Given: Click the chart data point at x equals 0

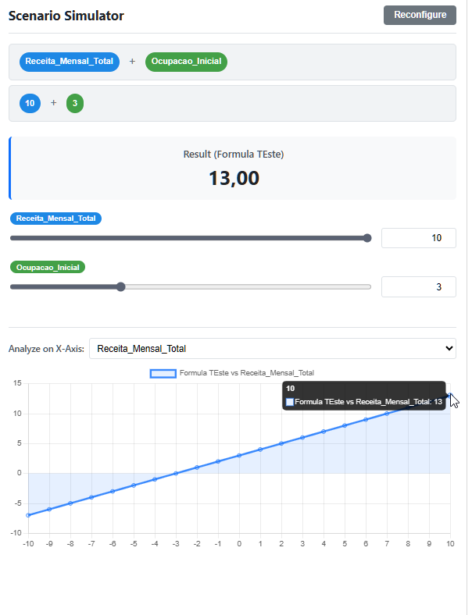Looking at the screenshot, I should point(239,455).
